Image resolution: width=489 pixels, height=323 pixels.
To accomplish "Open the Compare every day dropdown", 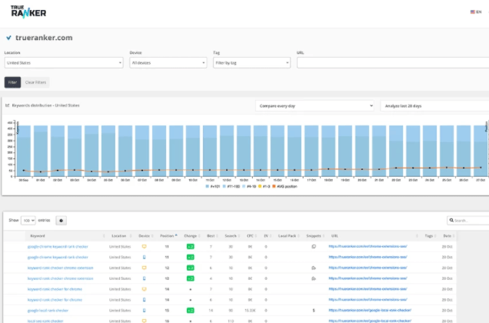I will click(x=314, y=105).
